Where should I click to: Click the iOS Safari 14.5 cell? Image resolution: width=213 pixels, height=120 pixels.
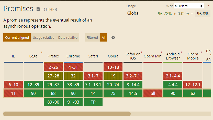point(133,93)
